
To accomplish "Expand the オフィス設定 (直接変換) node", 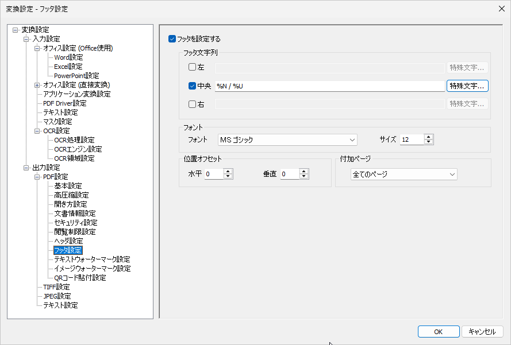I will coord(38,85).
